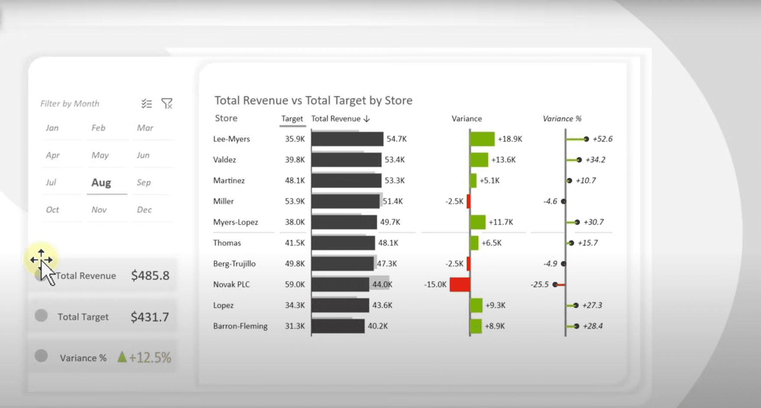
Task: Click the green +18.9K variance bar
Action: point(482,139)
